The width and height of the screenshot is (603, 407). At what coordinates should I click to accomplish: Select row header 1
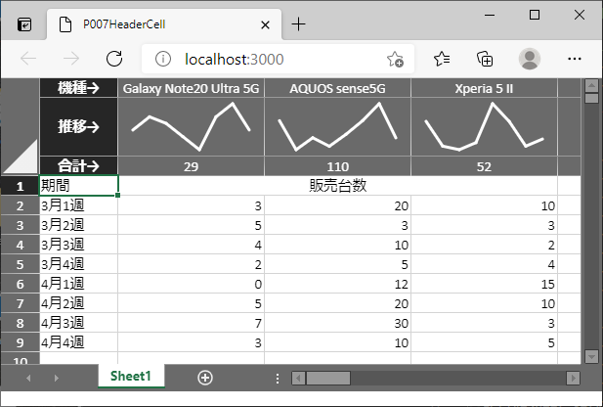[20, 186]
